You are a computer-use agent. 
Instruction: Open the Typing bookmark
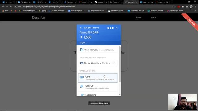point(42,11)
